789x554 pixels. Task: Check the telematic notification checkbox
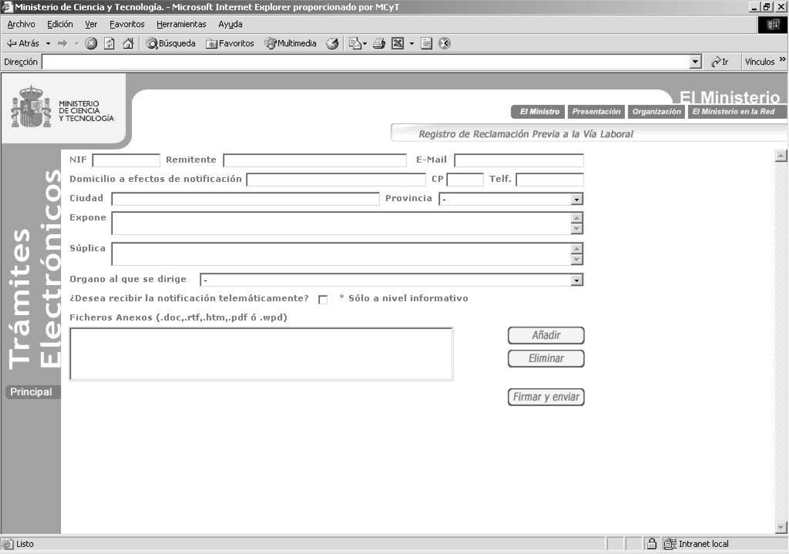click(x=323, y=300)
